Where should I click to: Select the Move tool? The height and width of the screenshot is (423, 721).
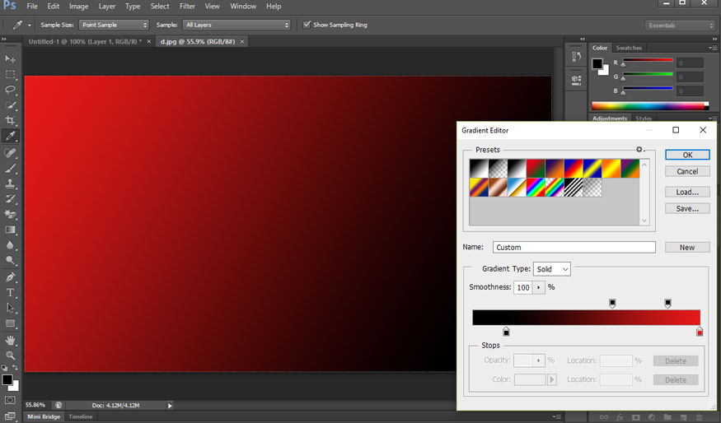click(x=10, y=58)
